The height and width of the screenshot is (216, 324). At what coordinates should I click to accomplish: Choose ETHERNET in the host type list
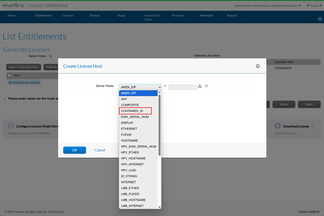coord(129,129)
